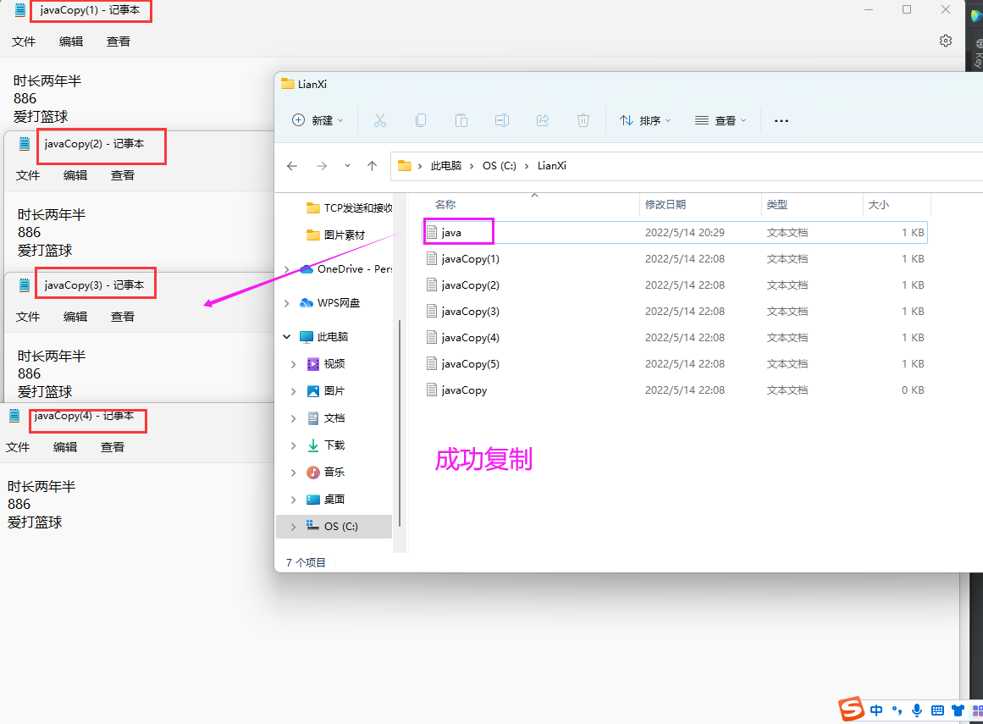This screenshot has height=724, width=983.
Task: Click OS (C:) in address bar breadcrumb
Action: 499,166
